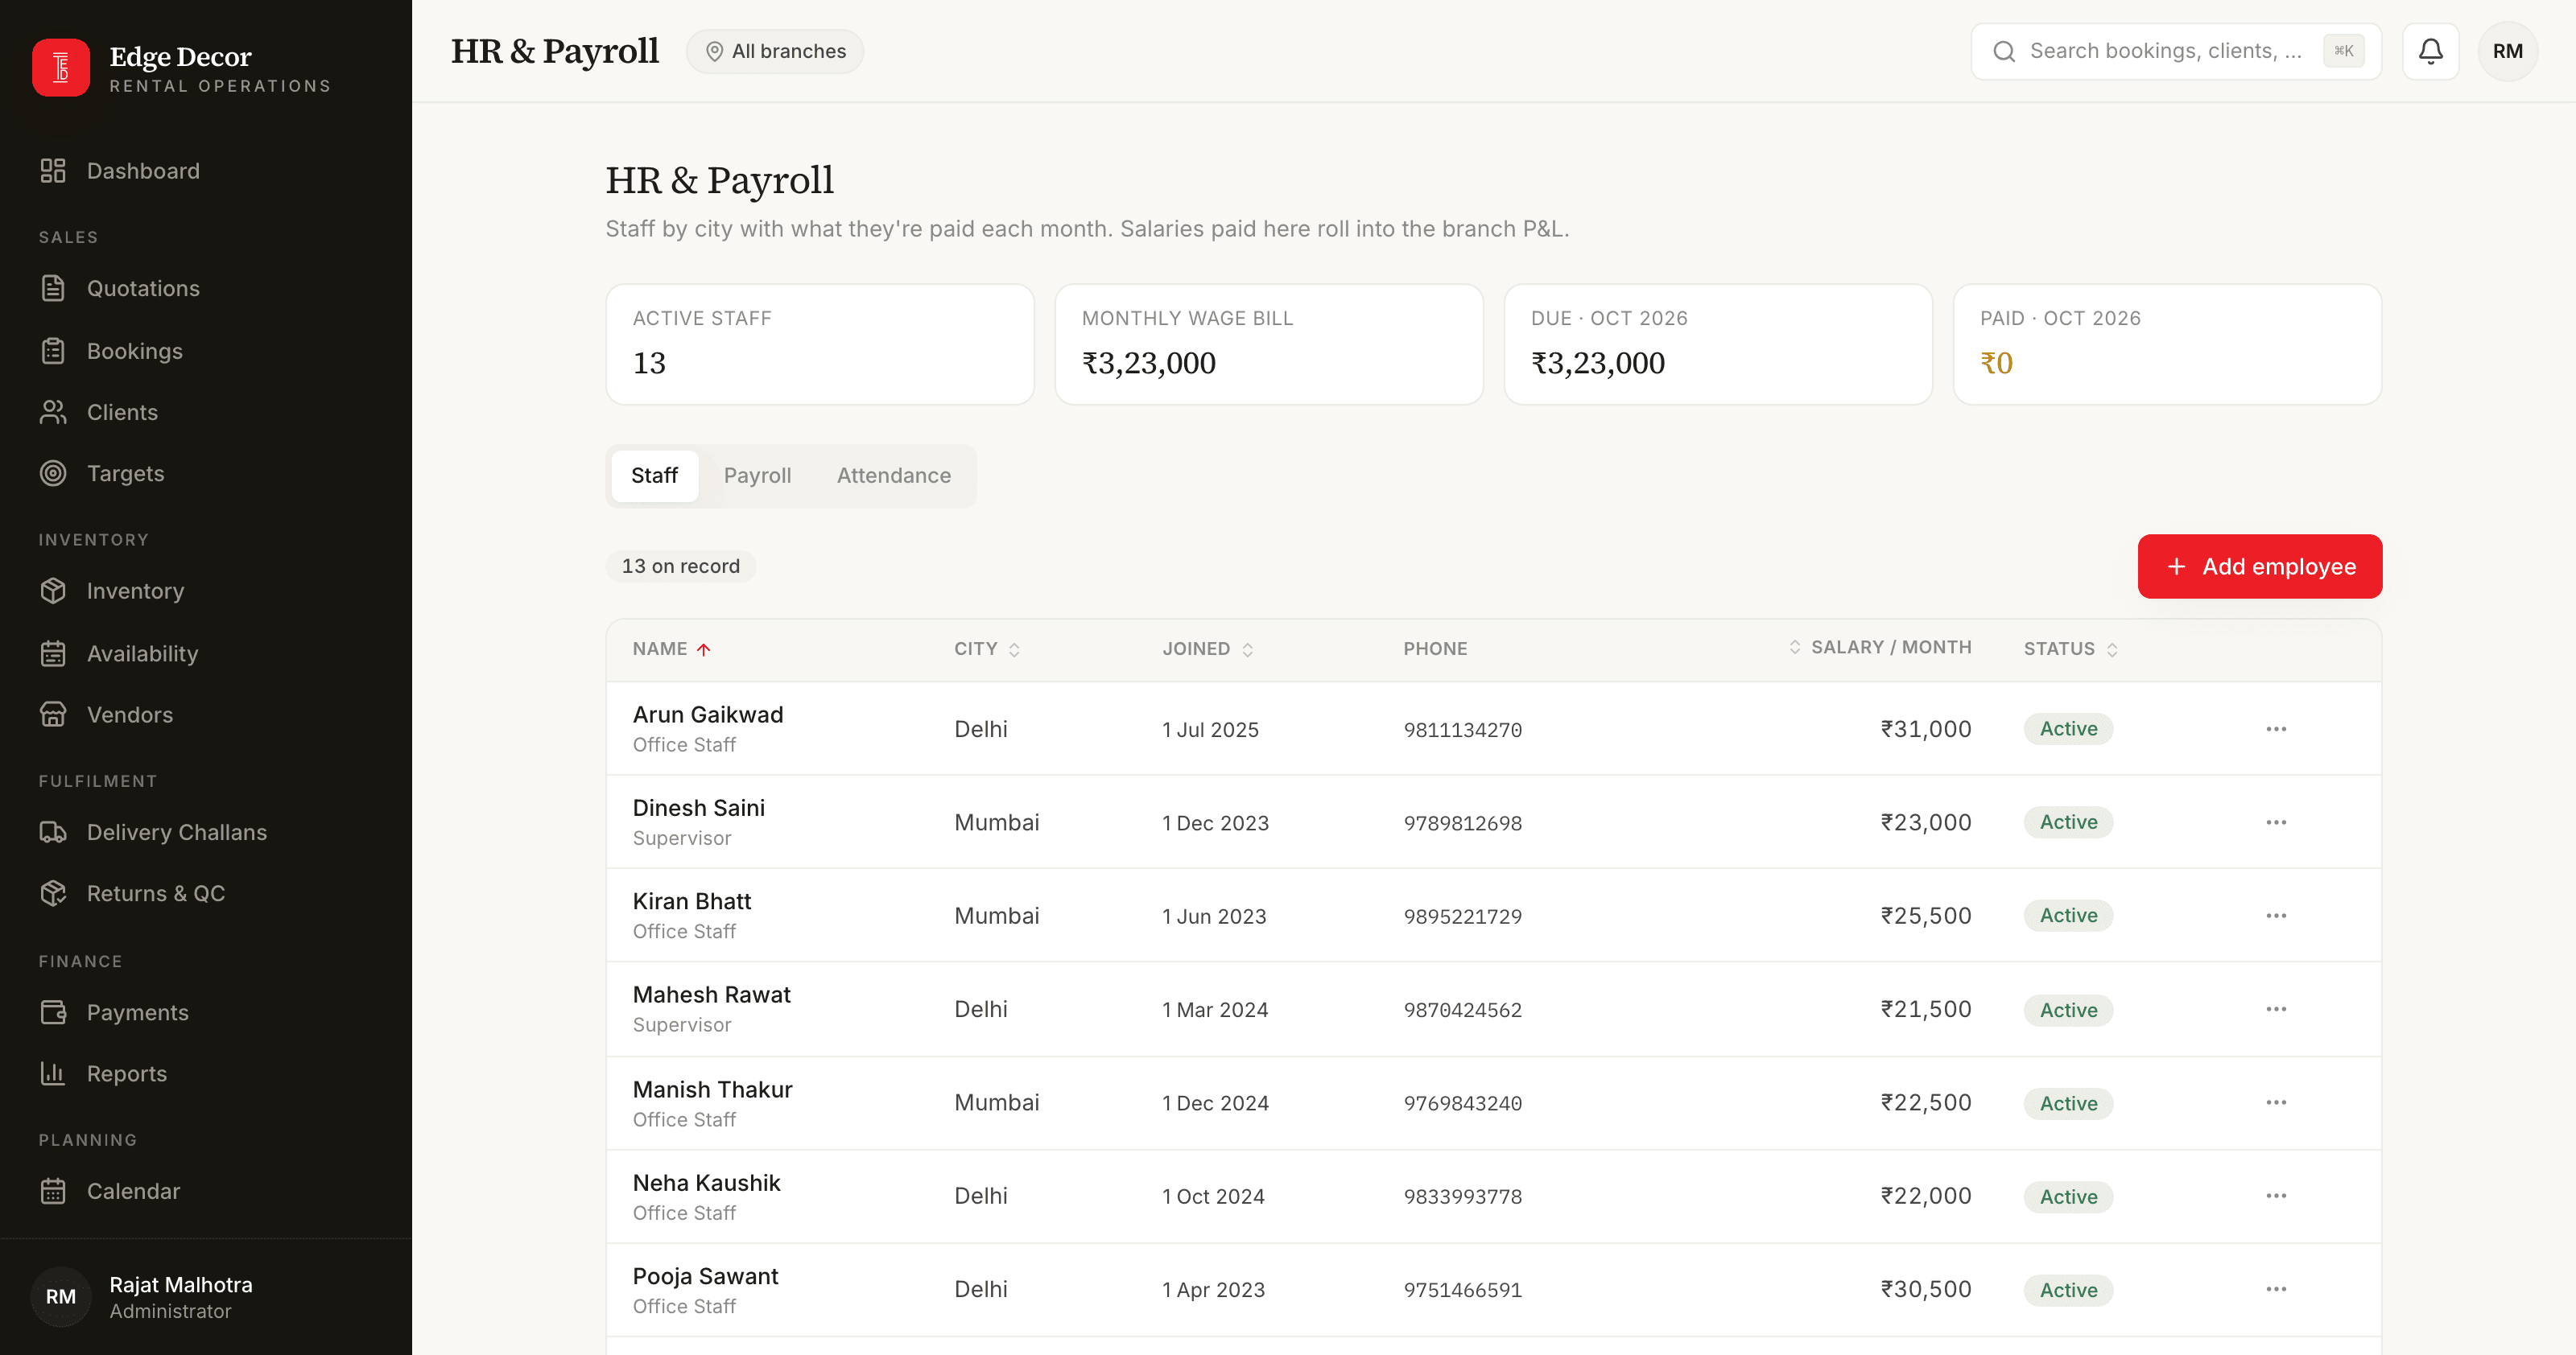This screenshot has height=1355, width=2576.
Task: Click the Active badge for Arun Gaikwad
Action: [2068, 728]
